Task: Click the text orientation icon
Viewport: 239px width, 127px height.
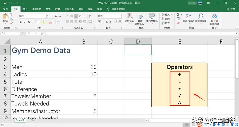Action: pyautogui.click(x=80, y=16)
